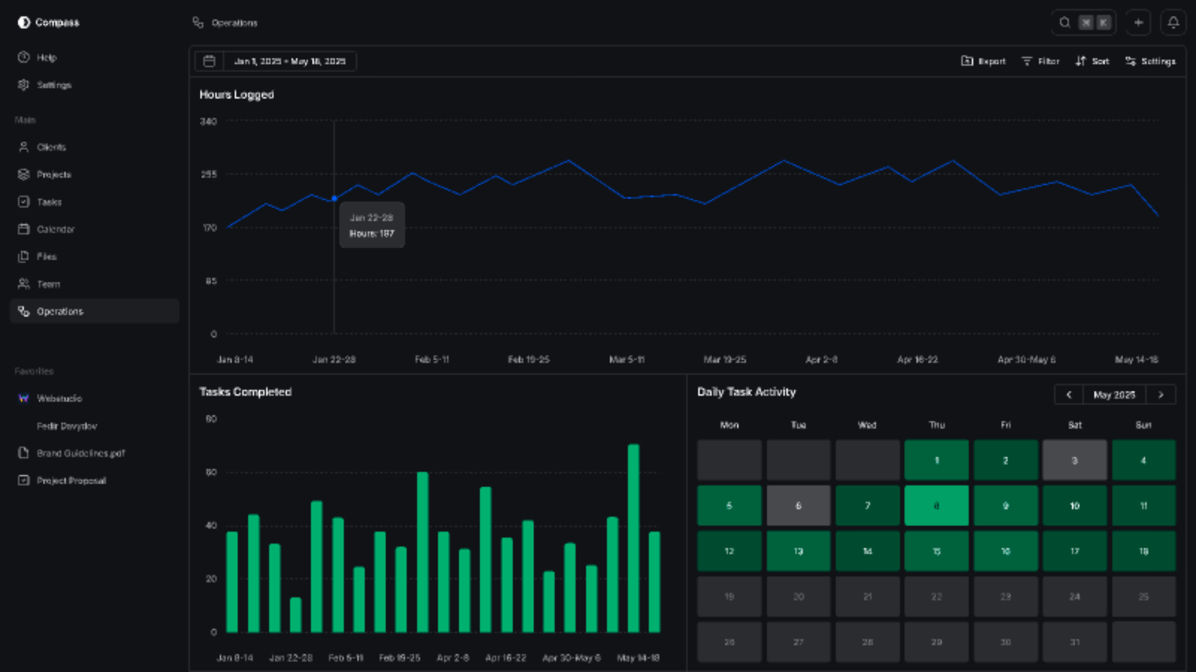
Task: Open the date range picker
Action: [x=290, y=61]
